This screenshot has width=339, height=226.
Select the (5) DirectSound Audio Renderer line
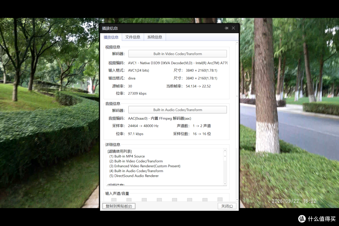134,176
